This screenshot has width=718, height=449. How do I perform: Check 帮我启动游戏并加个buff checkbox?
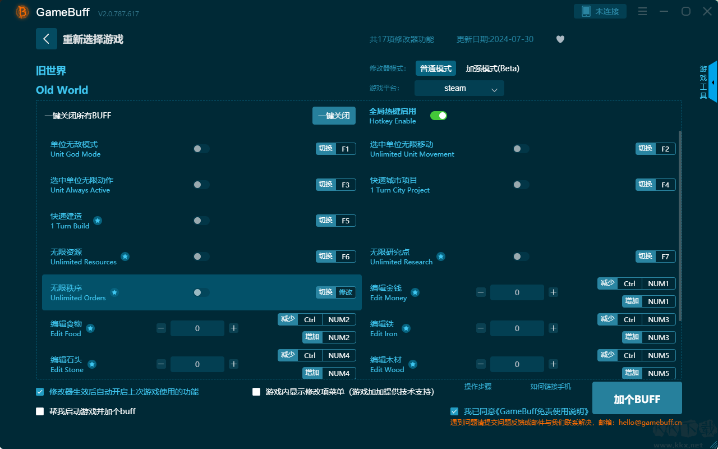(x=40, y=411)
